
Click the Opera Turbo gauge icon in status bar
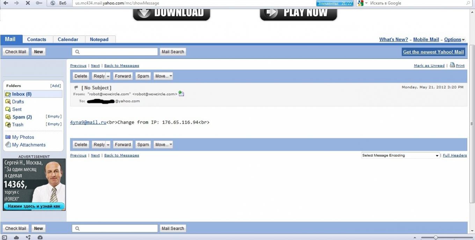click(40, 238)
